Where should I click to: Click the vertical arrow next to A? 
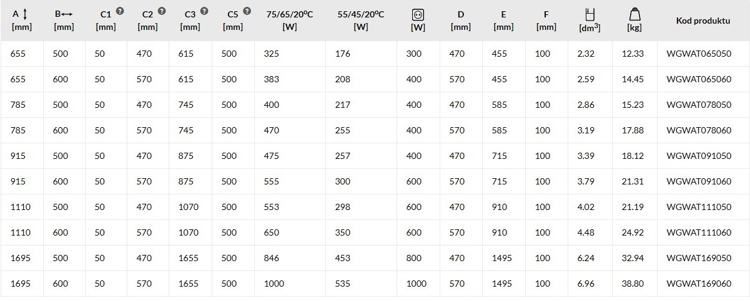pyautogui.click(x=25, y=14)
